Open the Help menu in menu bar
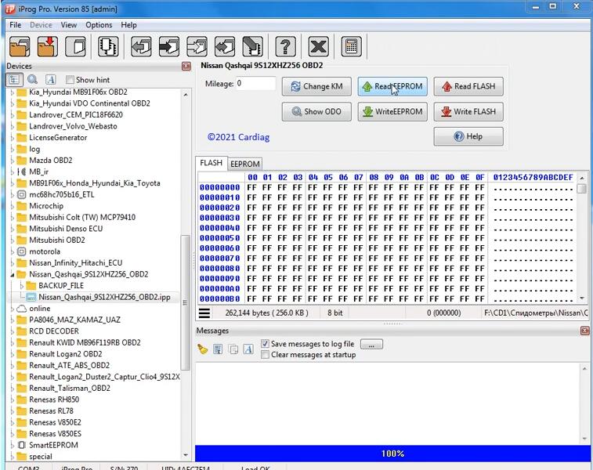Screen dimensions: 593x470 128,25
